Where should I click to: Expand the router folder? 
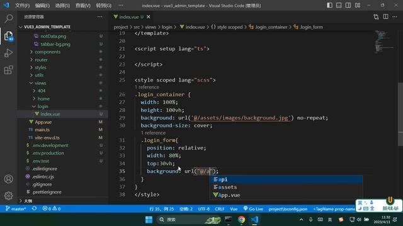click(x=41, y=60)
